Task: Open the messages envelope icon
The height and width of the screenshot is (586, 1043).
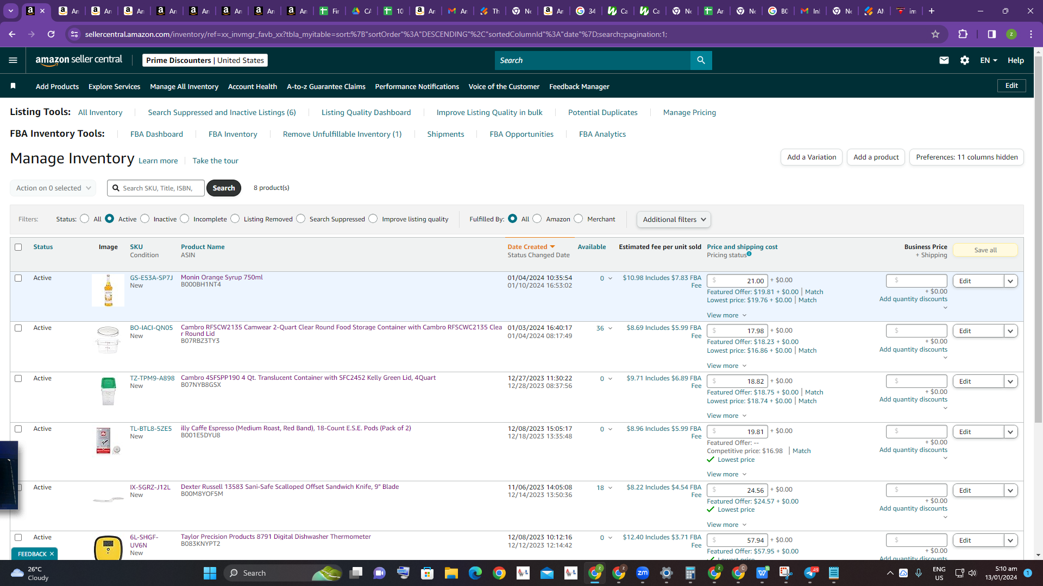Action: click(944, 60)
